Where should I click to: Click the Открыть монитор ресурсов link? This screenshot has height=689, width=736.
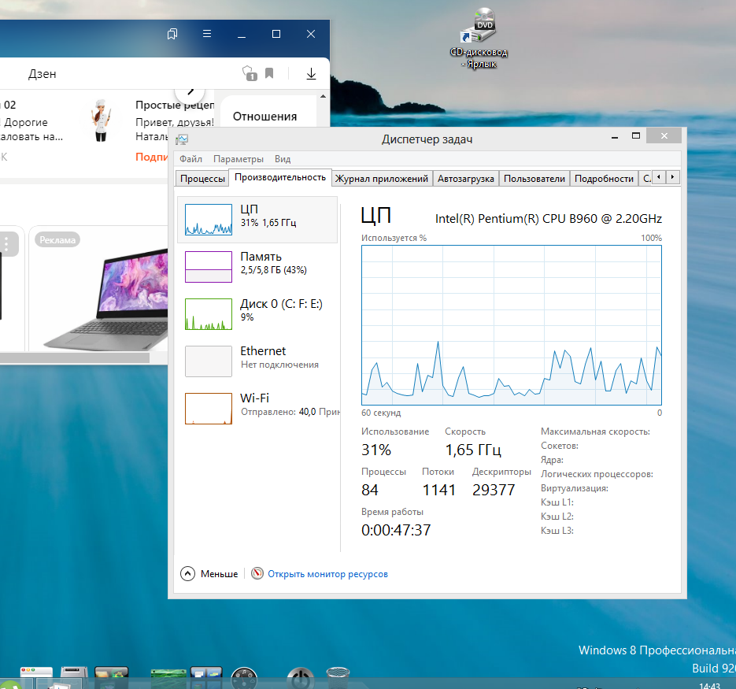pos(327,574)
